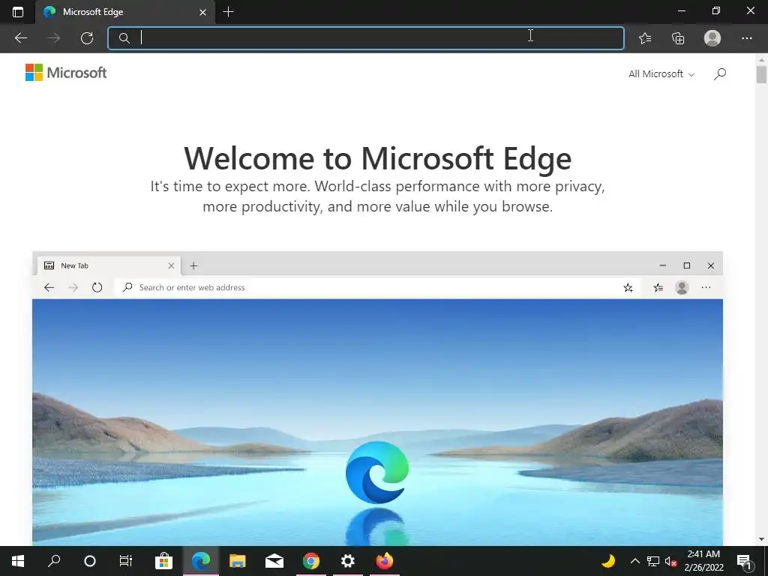This screenshot has width=768, height=576.
Task: Open the Action Center notifications icon
Action: (x=744, y=561)
